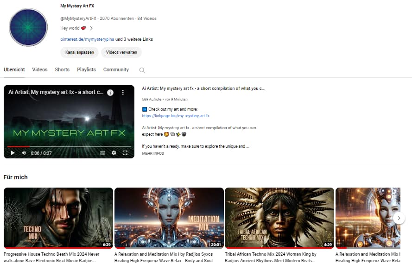Image resolution: width=412 pixels, height=264 pixels.
Task: Expand channel description next to Hey world
Action: coord(91,28)
